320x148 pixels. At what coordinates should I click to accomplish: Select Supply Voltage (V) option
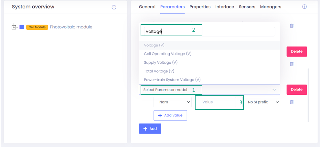(x=161, y=62)
